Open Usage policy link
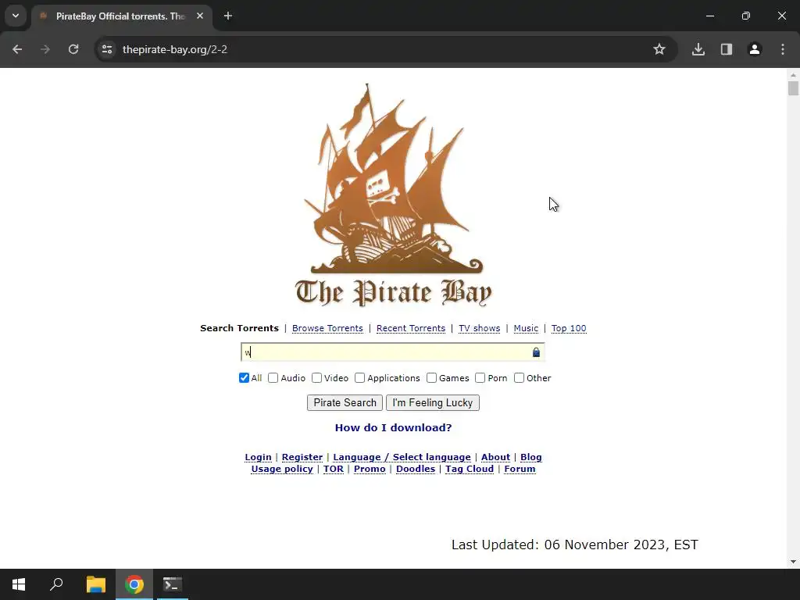Screen dimensions: 800x600 [282, 469]
